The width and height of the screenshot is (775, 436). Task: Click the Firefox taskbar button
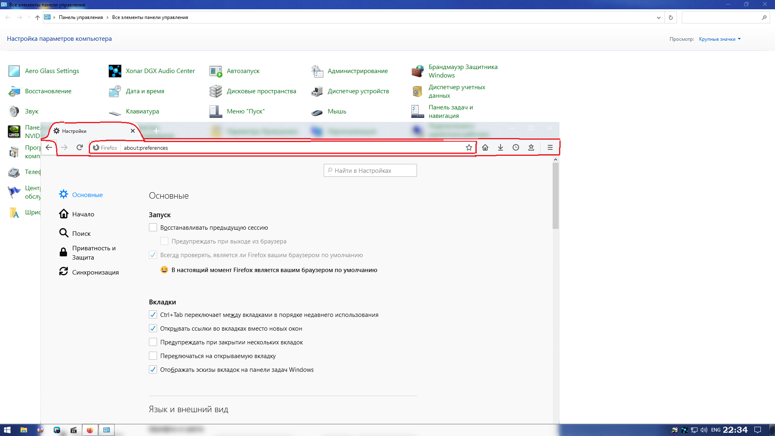coord(90,430)
